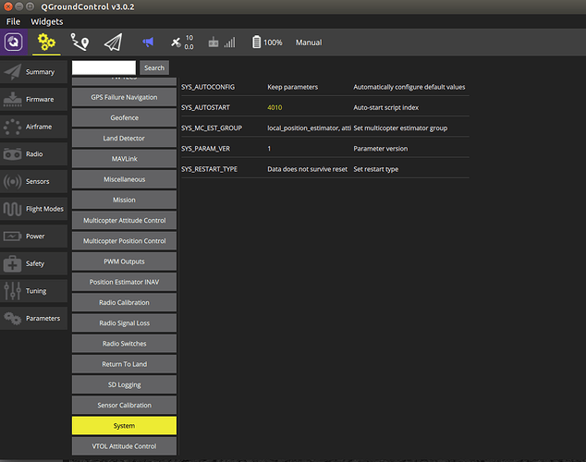Image resolution: width=586 pixels, height=462 pixels.
Task: Click the Parameter version description
Action: point(381,149)
